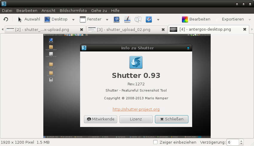Click the Lizenz button
254x146 pixels.
click(x=136, y=119)
